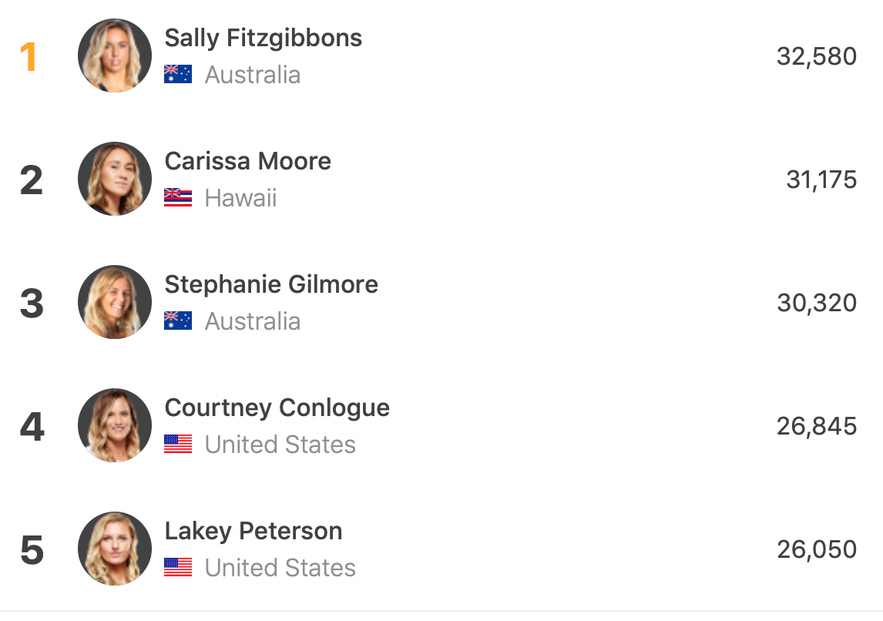This screenshot has height=621, width=883.
Task: Click the Hawaii flag icon
Action: point(178,197)
